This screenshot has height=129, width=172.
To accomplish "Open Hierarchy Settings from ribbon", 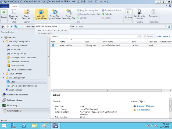I will pyautogui.click(x=13, y=14).
